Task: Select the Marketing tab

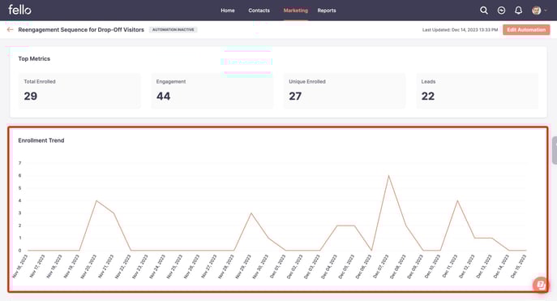Action: [x=296, y=11]
